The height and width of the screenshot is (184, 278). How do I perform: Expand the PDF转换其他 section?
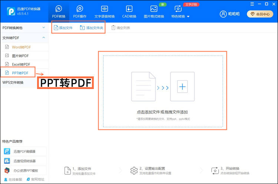point(24,28)
